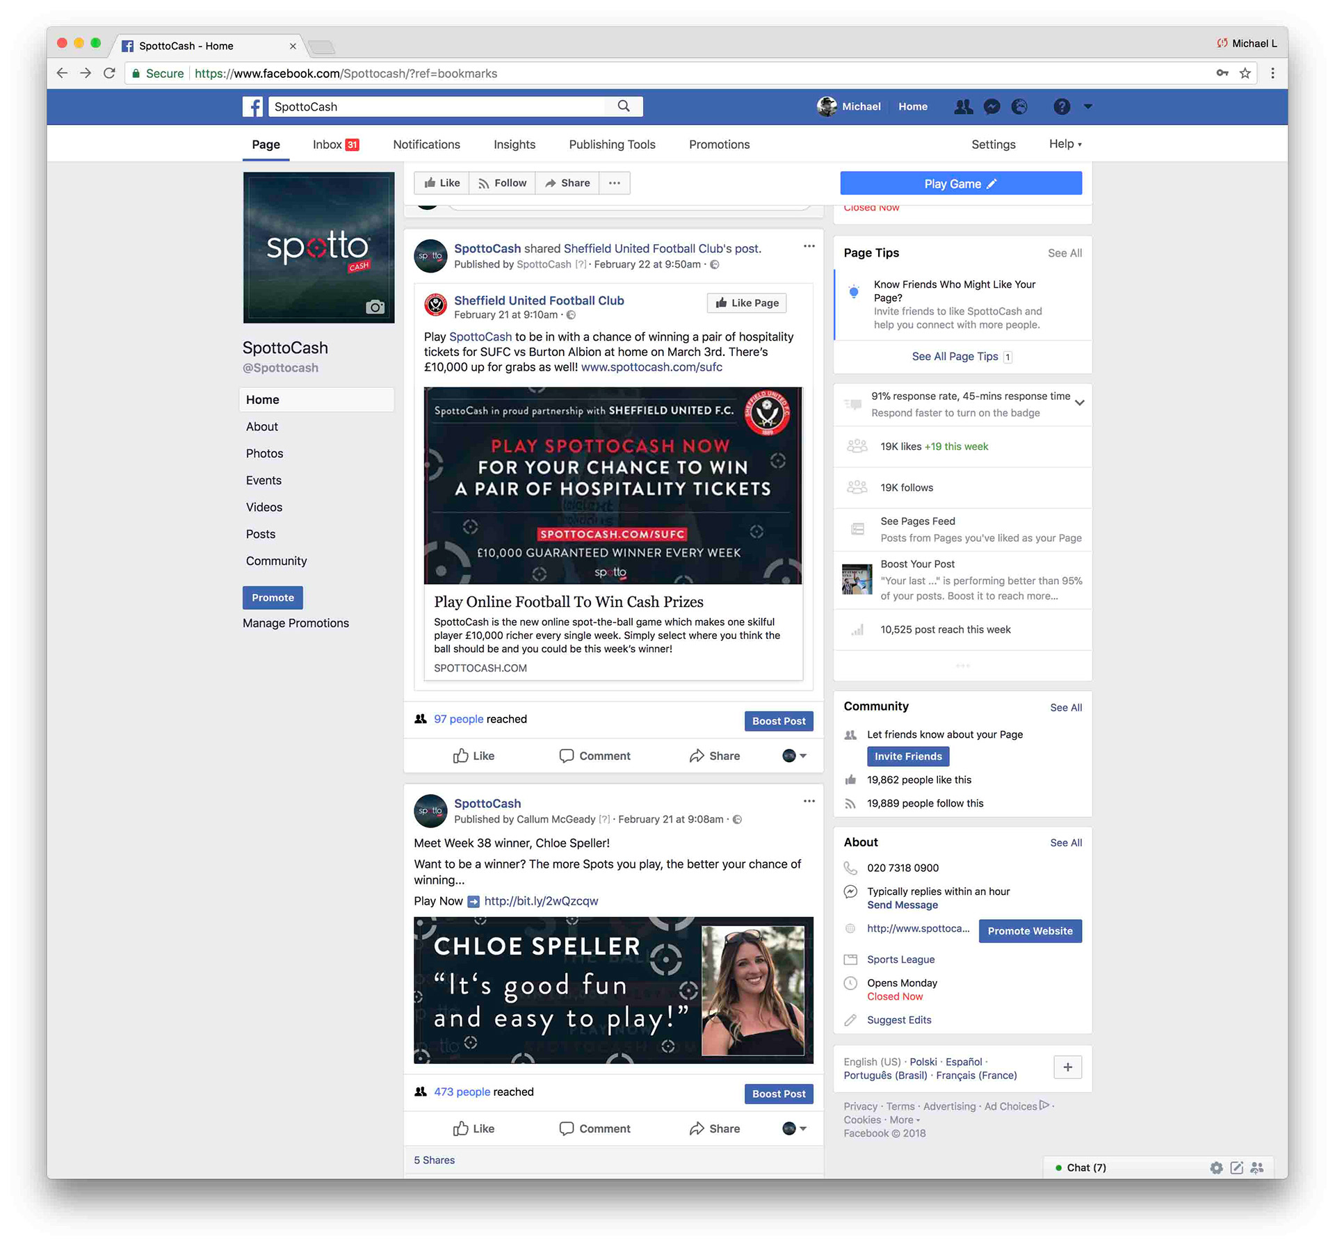Click new message compose icon in chat bar
This screenshot has height=1246, width=1335.
(1236, 1167)
